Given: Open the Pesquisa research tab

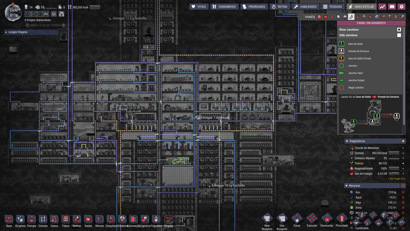Looking at the screenshot, I should pos(333,6).
